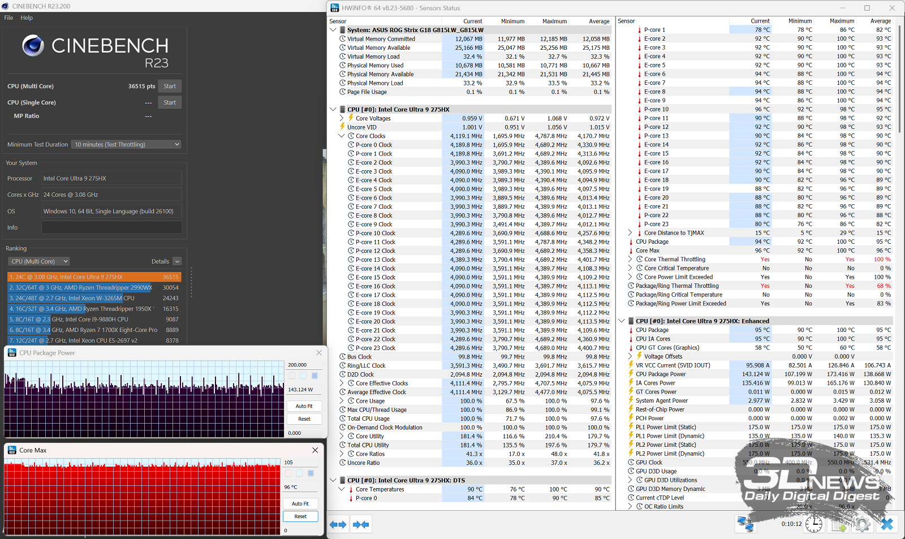Open the File menu in Cinebench
The height and width of the screenshot is (539, 905).
click(8, 18)
